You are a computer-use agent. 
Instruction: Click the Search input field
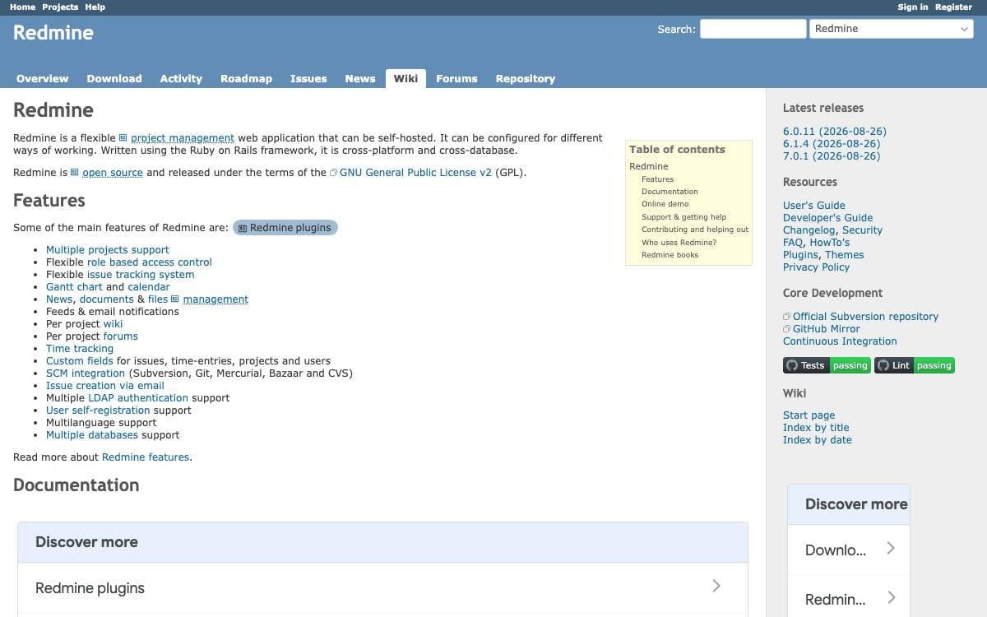click(753, 29)
